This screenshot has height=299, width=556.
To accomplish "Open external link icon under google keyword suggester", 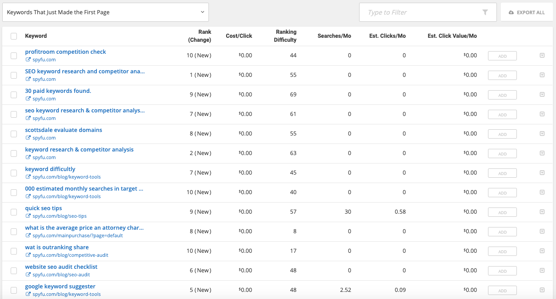I will point(28,294).
